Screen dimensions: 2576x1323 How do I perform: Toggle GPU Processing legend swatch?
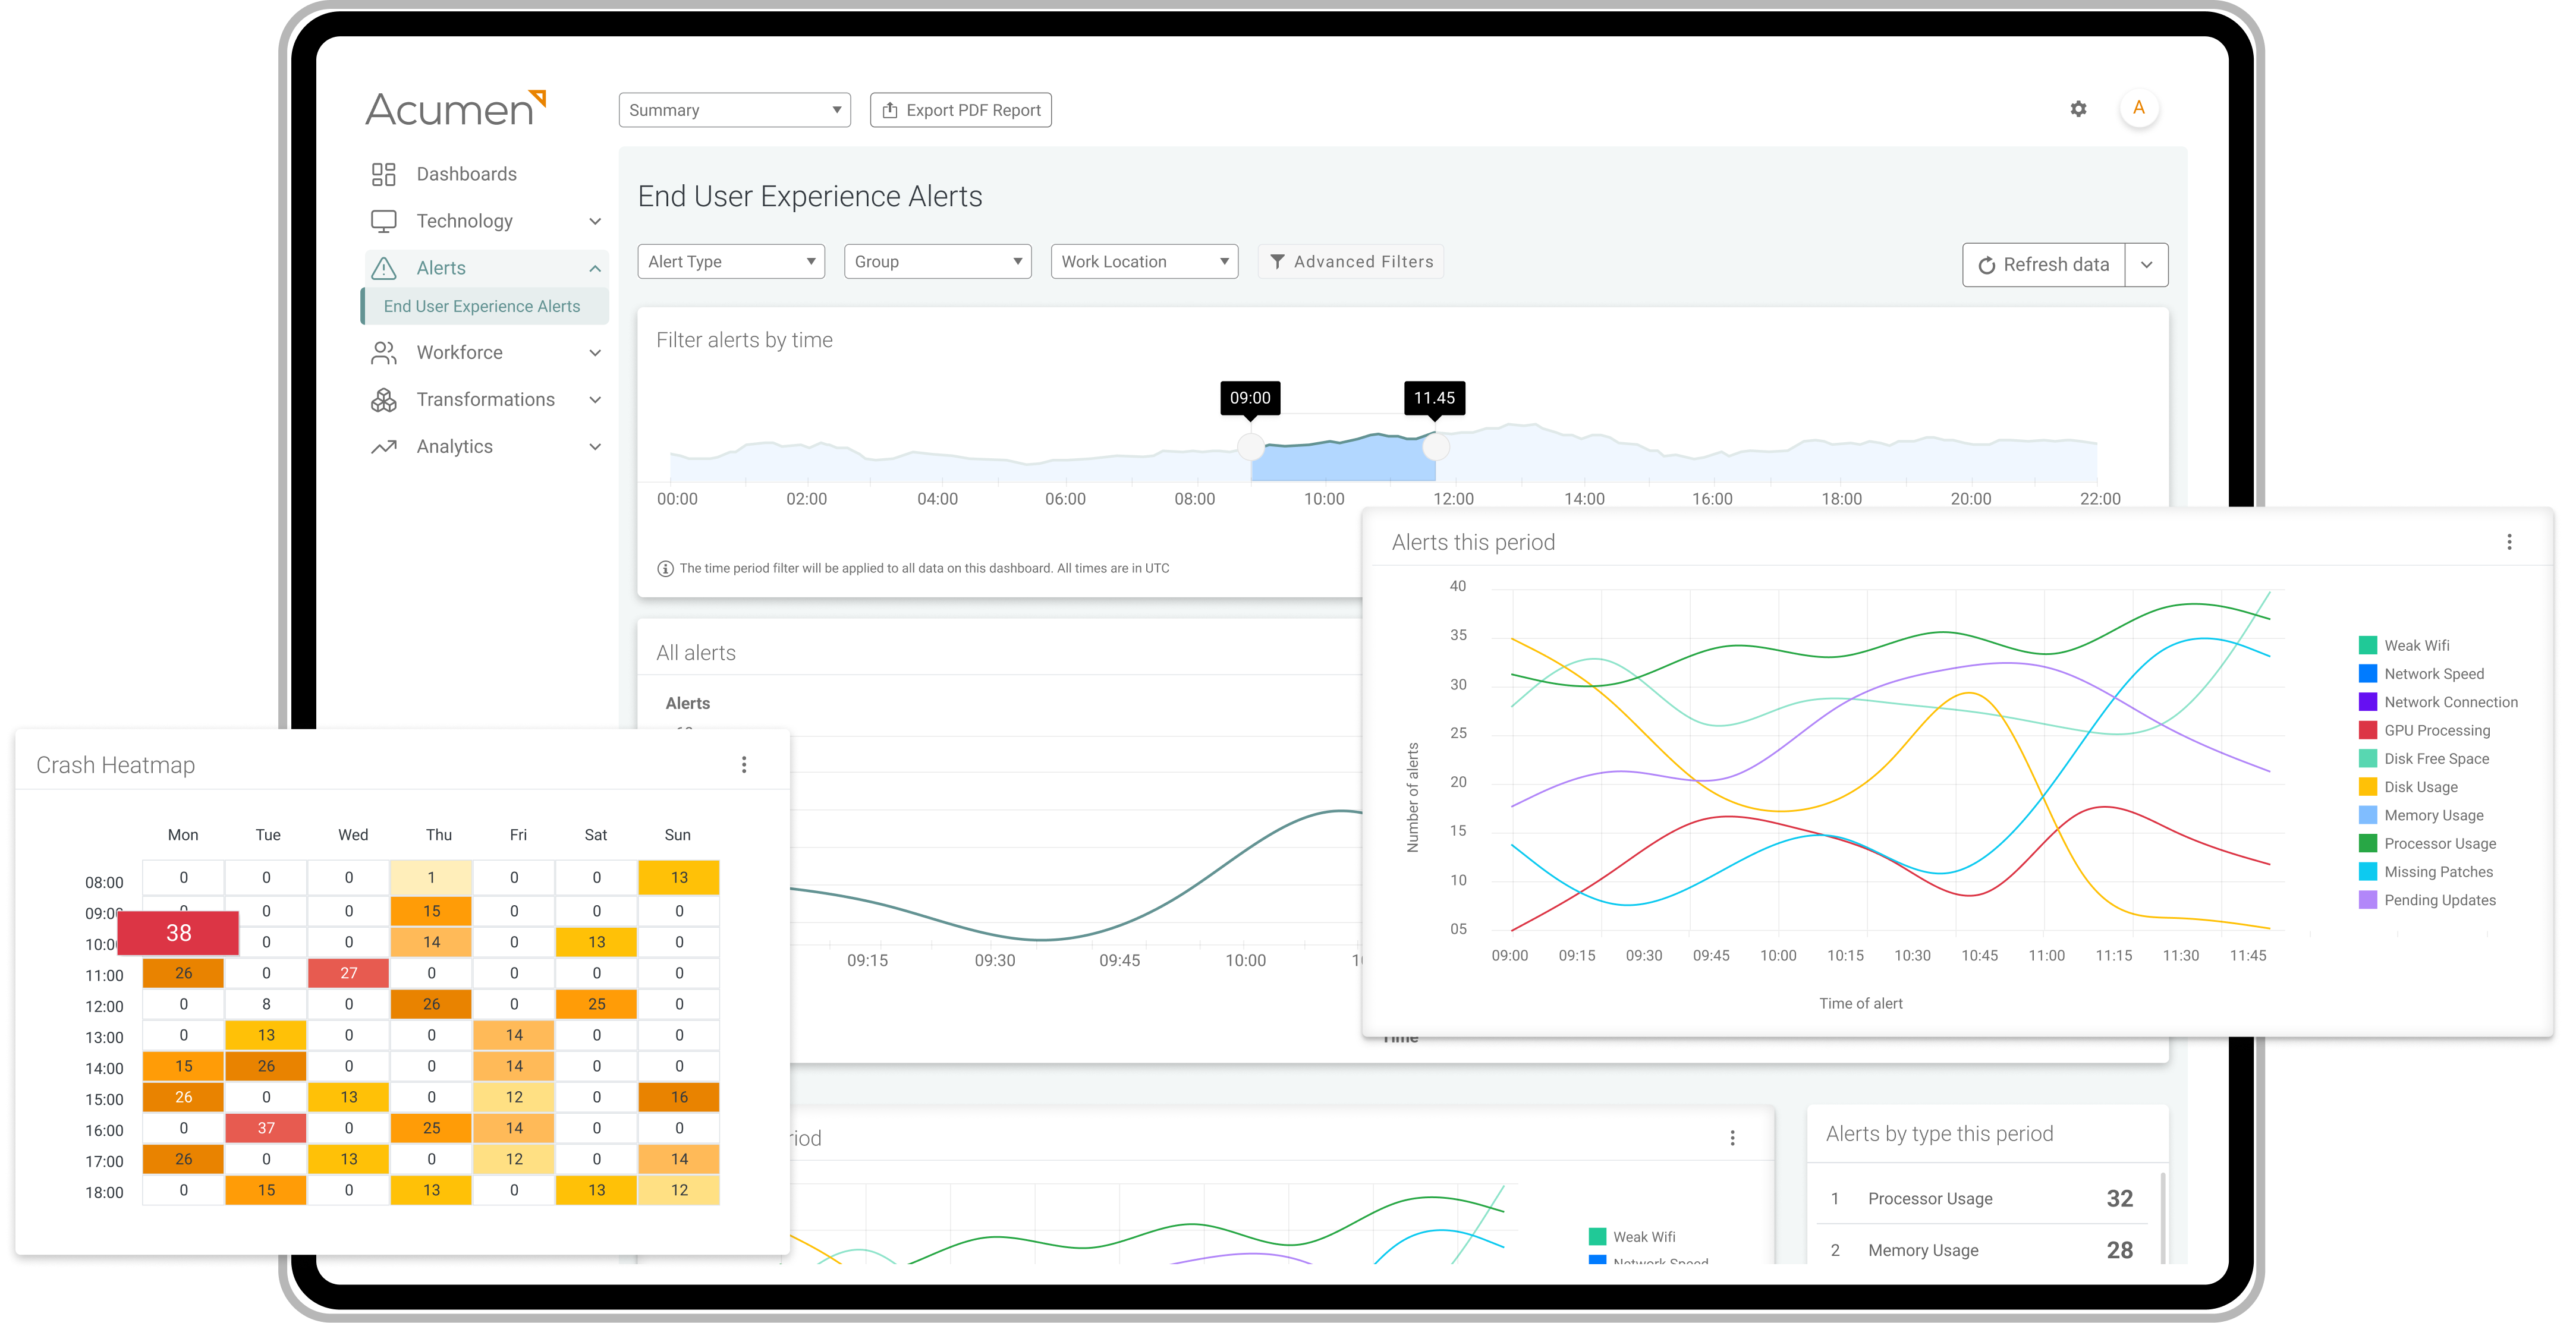[x=2367, y=731]
